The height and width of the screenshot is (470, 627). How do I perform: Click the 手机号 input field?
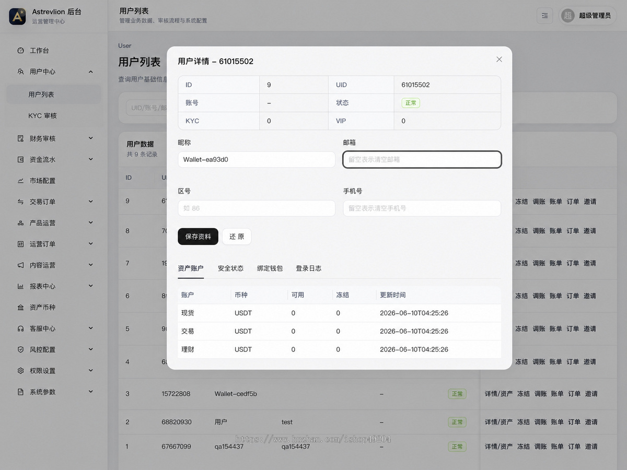[x=422, y=208]
